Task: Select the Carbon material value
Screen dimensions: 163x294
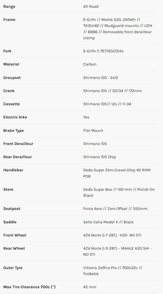Action: (90, 64)
